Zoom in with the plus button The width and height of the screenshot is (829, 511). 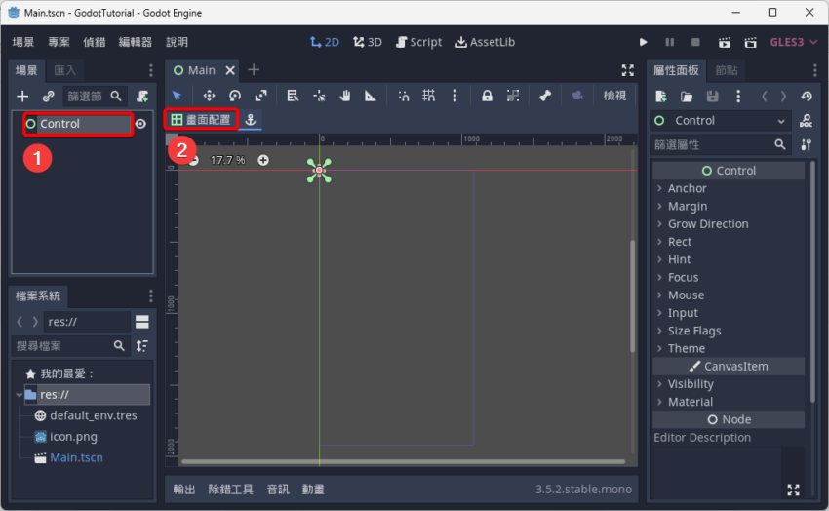(263, 160)
